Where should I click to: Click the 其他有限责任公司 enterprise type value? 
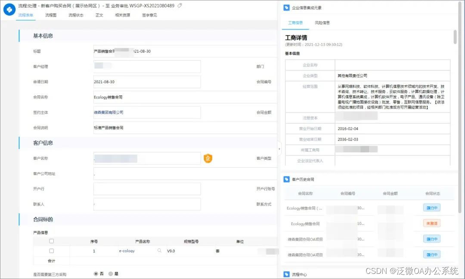point(352,76)
